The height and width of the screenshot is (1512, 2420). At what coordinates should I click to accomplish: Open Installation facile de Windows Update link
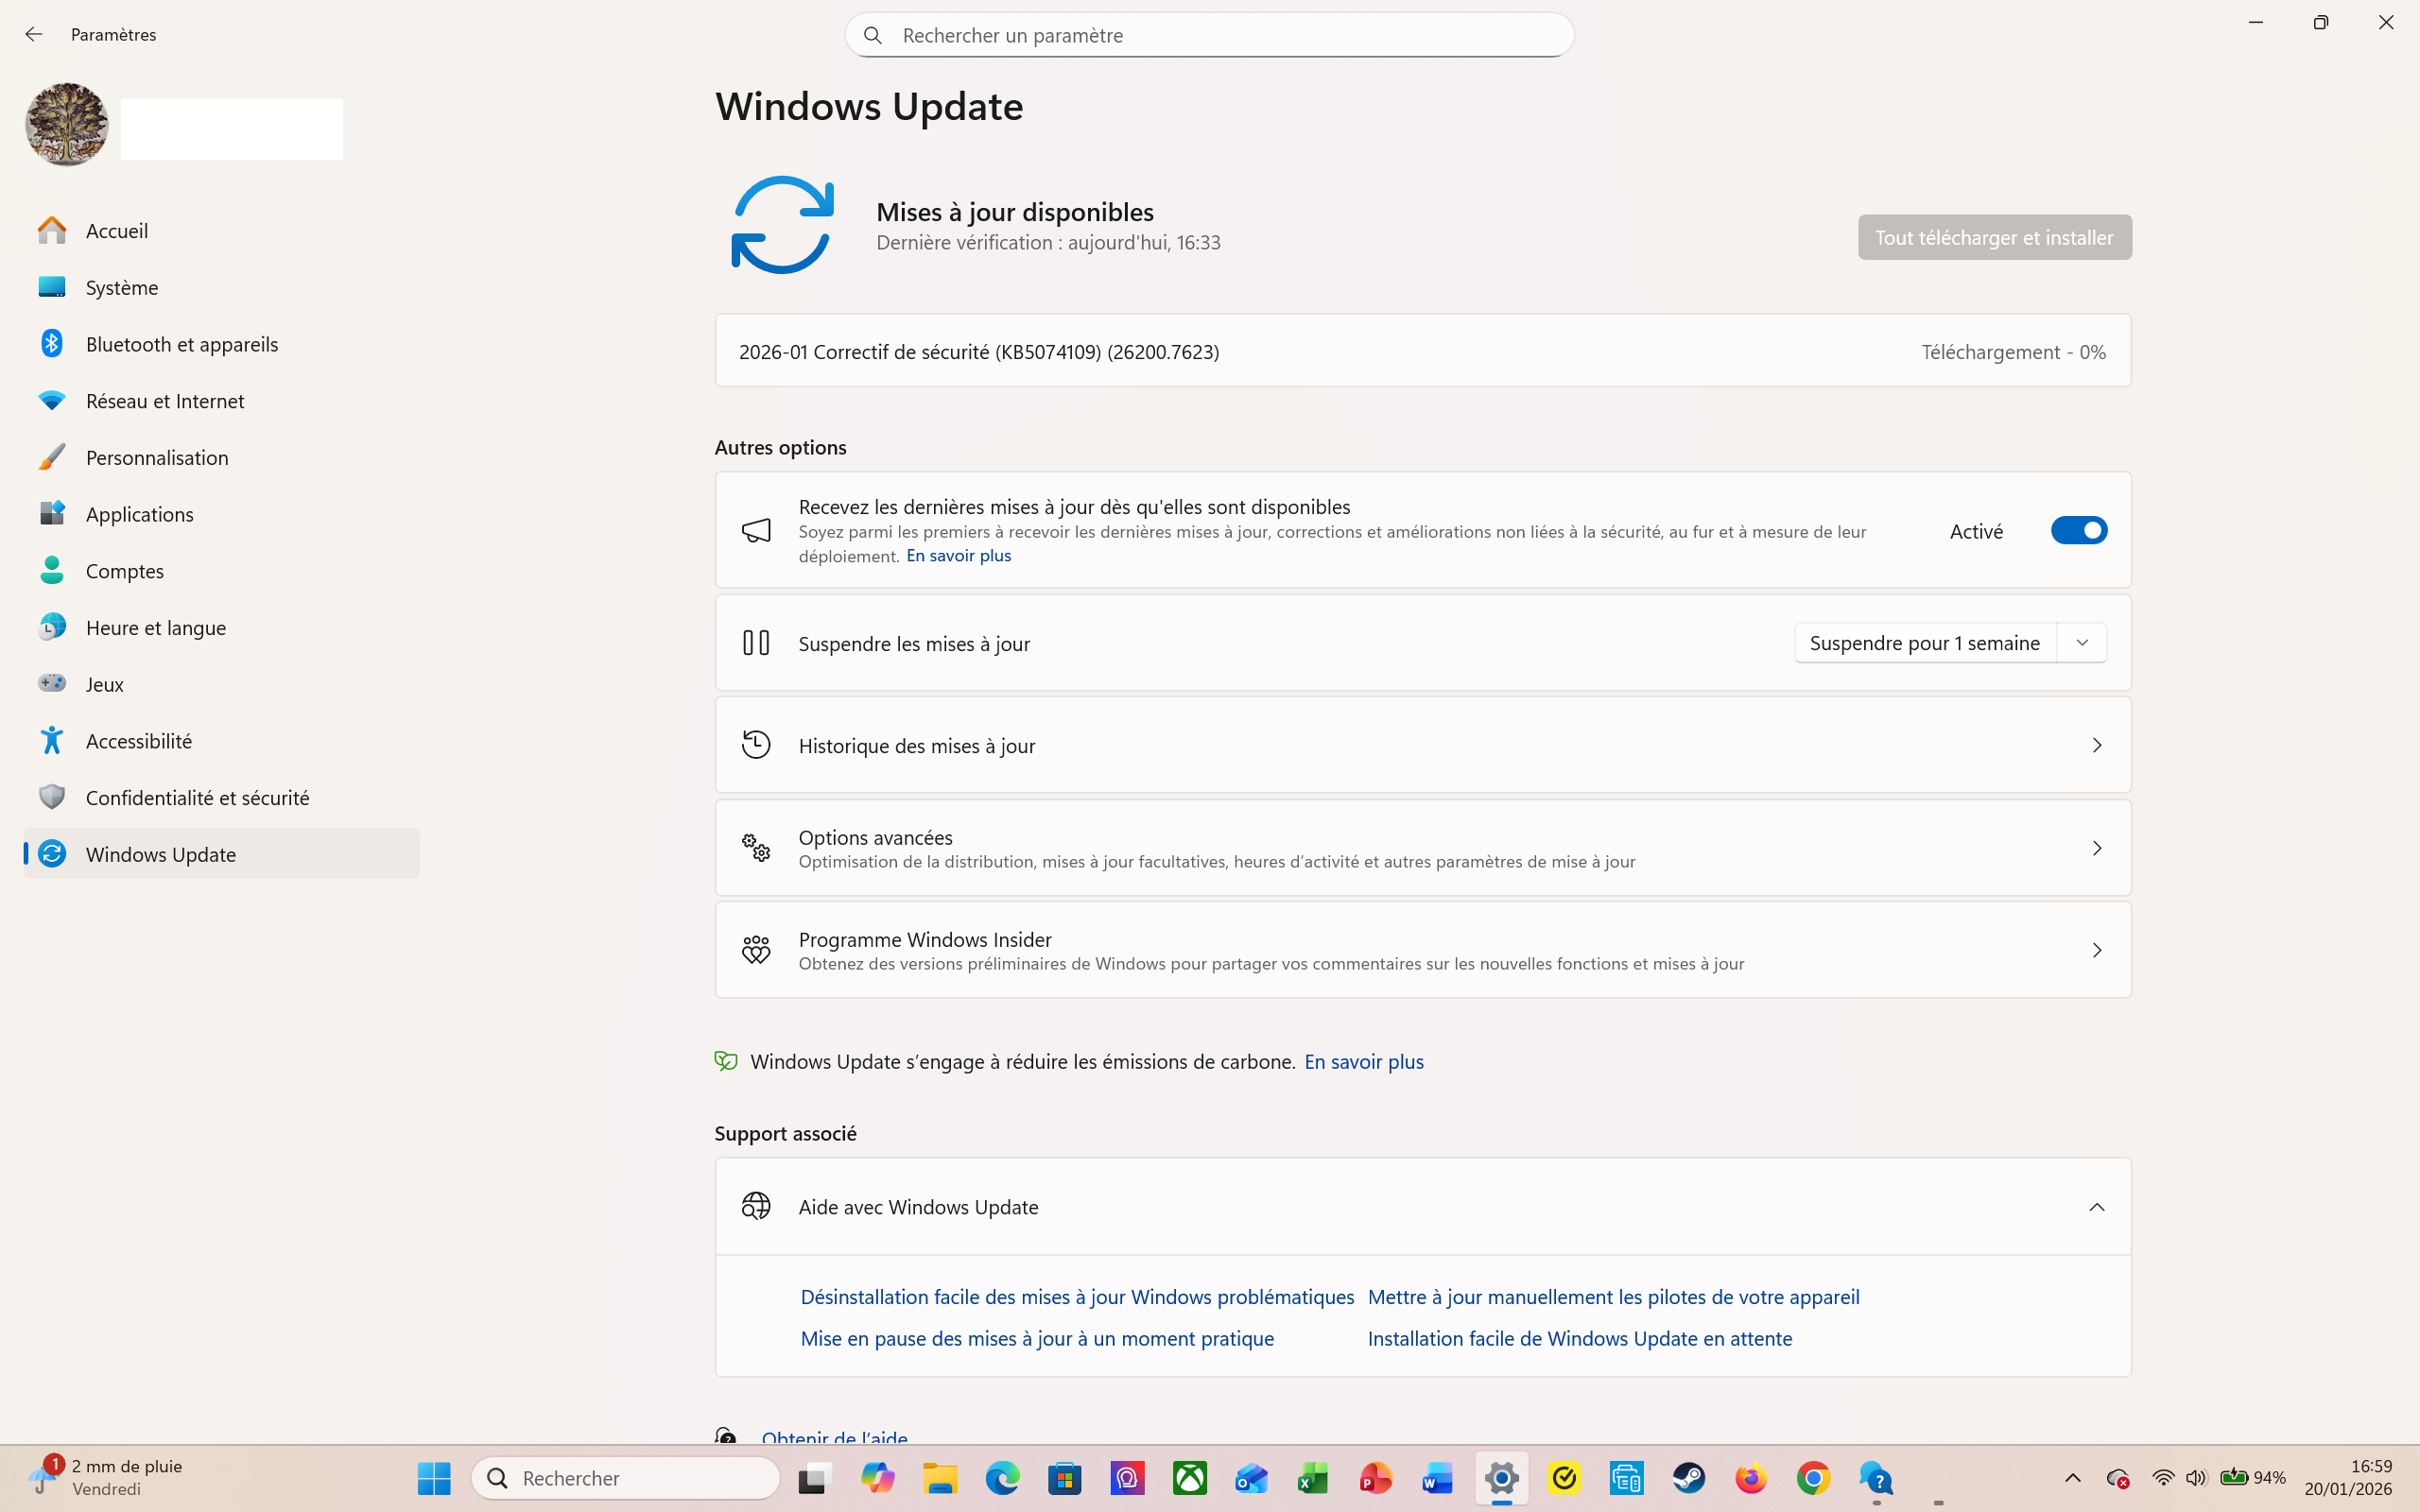pyautogui.click(x=1579, y=1339)
